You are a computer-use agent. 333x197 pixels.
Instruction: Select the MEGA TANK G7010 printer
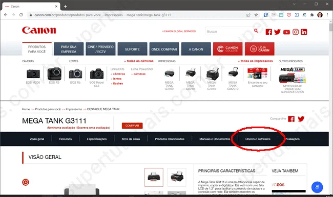click(x=212, y=79)
